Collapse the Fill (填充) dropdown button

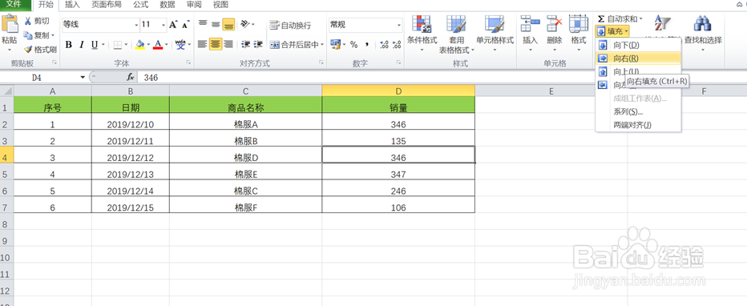pyautogui.click(x=613, y=31)
